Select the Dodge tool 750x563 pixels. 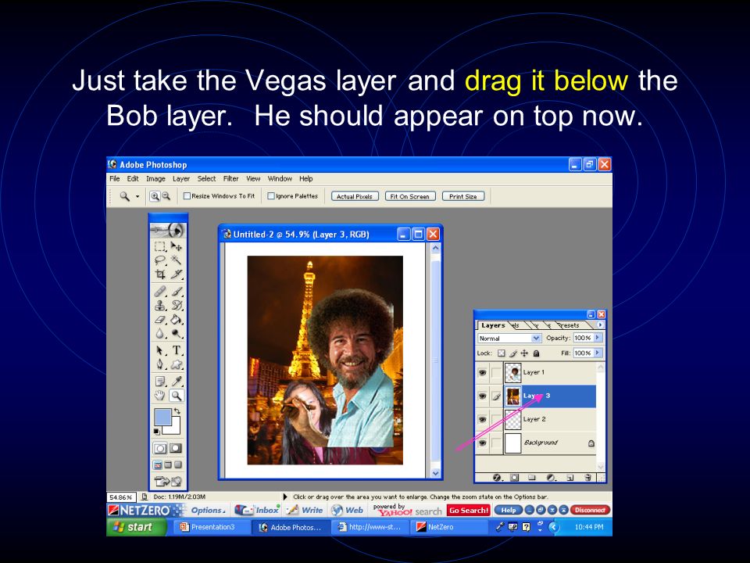pyautogui.click(x=176, y=334)
